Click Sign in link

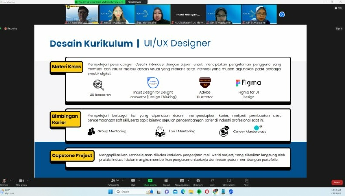point(339,29)
